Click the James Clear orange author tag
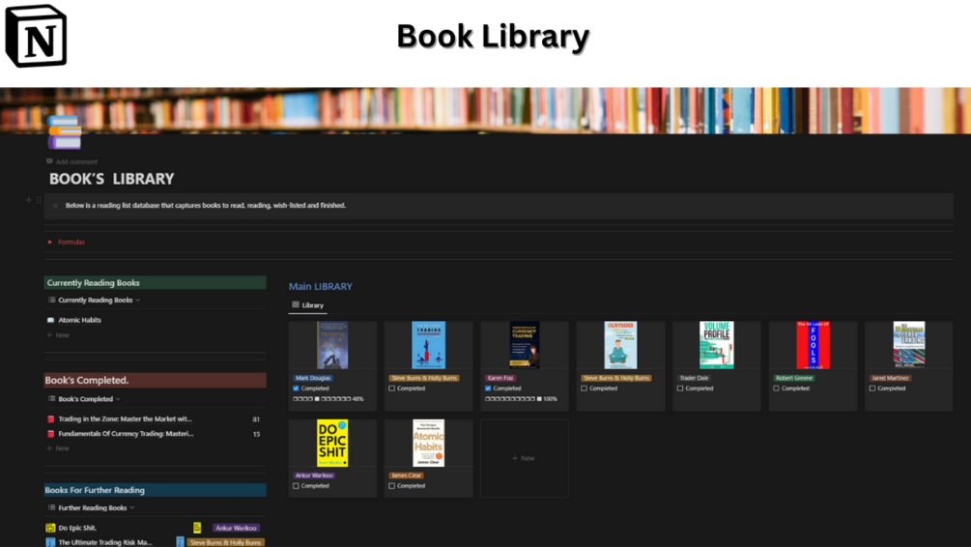This screenshot has width=971, height=547. click(406, 475)
